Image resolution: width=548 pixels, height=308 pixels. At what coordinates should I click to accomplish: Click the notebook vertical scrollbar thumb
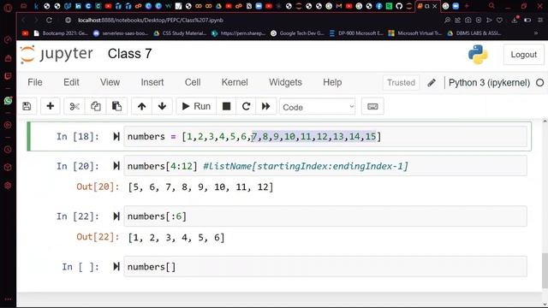(545, 270)
